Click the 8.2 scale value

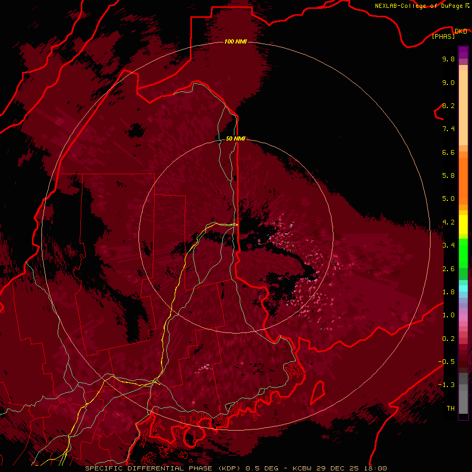(448, 105)
